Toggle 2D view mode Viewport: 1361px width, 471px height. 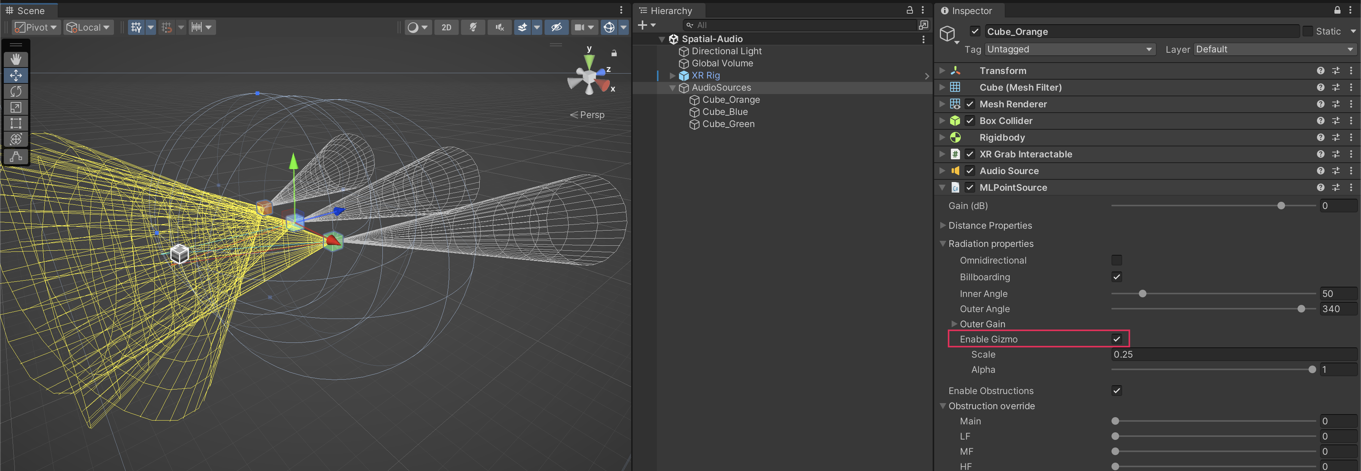[447, 27]
